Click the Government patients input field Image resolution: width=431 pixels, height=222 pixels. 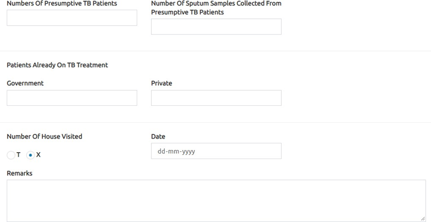[x=72, y=98]
